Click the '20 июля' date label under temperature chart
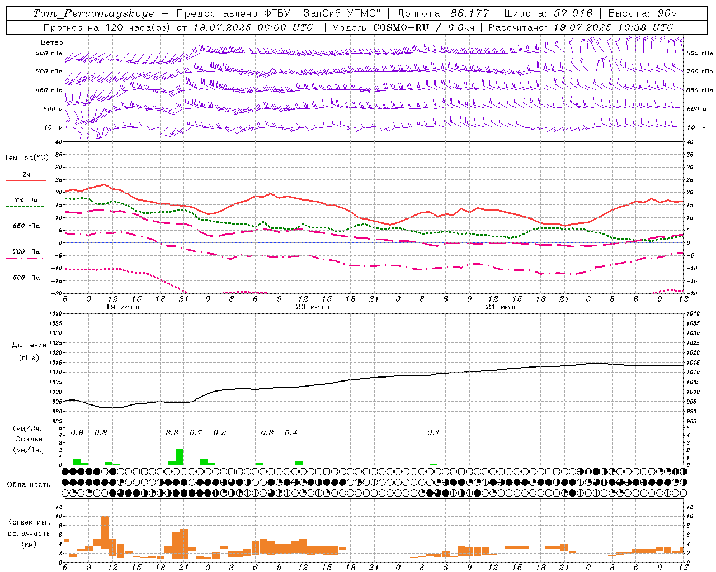The height and width of the screenshot is (572, 716). tap(313, 307)
